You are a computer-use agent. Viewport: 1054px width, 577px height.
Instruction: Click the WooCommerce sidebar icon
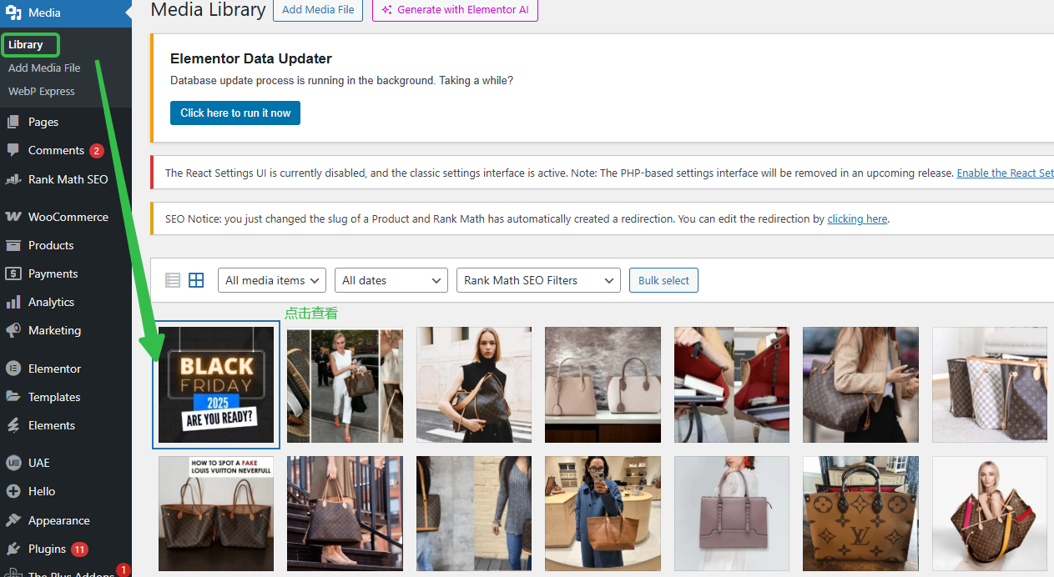13,217
